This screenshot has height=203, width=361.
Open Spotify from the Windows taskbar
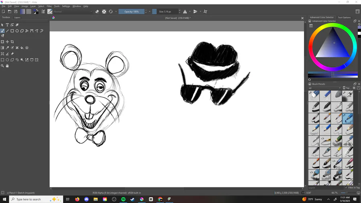[x=123, y=199]
